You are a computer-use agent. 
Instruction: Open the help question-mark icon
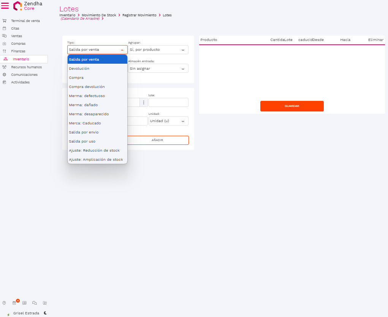pos(4,303)
